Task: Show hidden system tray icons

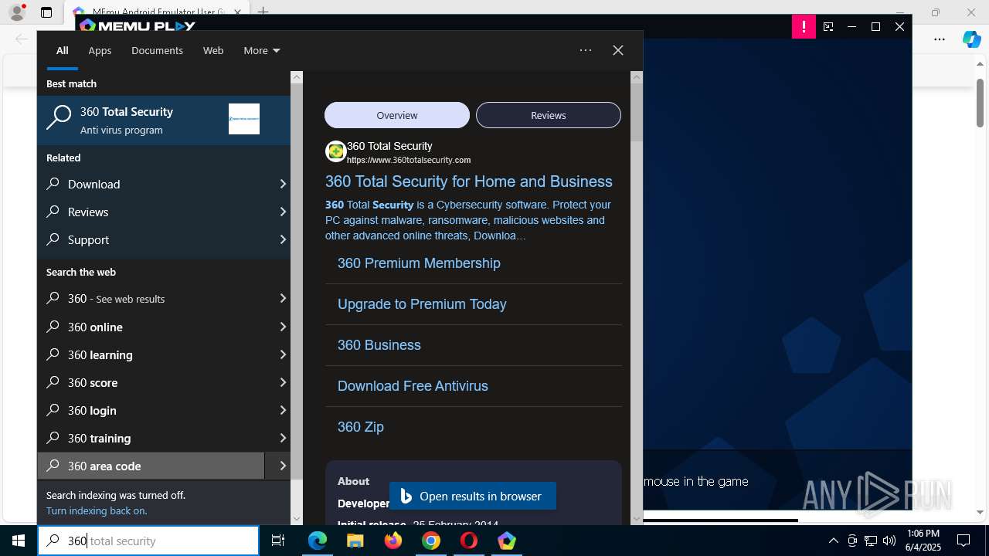Action: pos(833,541)
